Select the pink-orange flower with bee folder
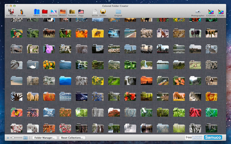Image resolution: width=231 pixels, height=144 pixels. (17, 112)
